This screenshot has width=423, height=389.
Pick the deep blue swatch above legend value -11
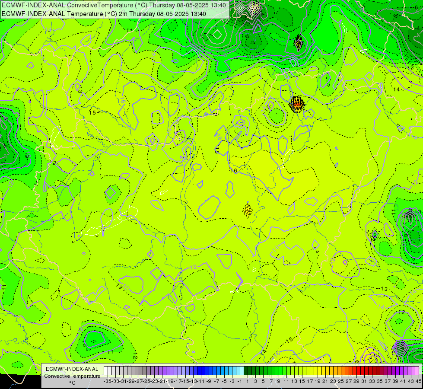(199, 371)
